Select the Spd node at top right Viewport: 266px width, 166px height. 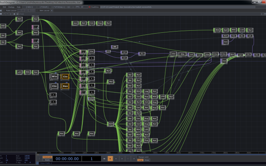tap(226, 30)
